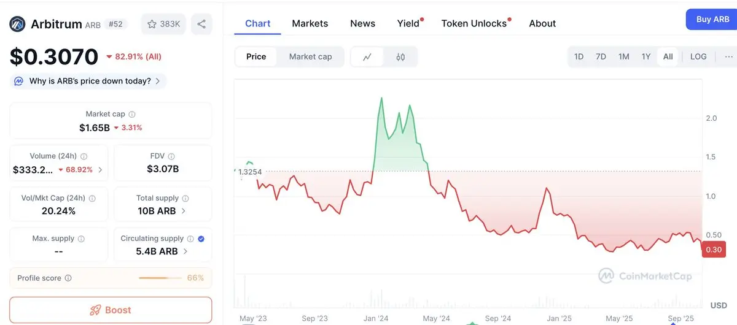Select the 1D time range
The height and width of the screenshot is (325, 737).
click(x=579, y=56)
